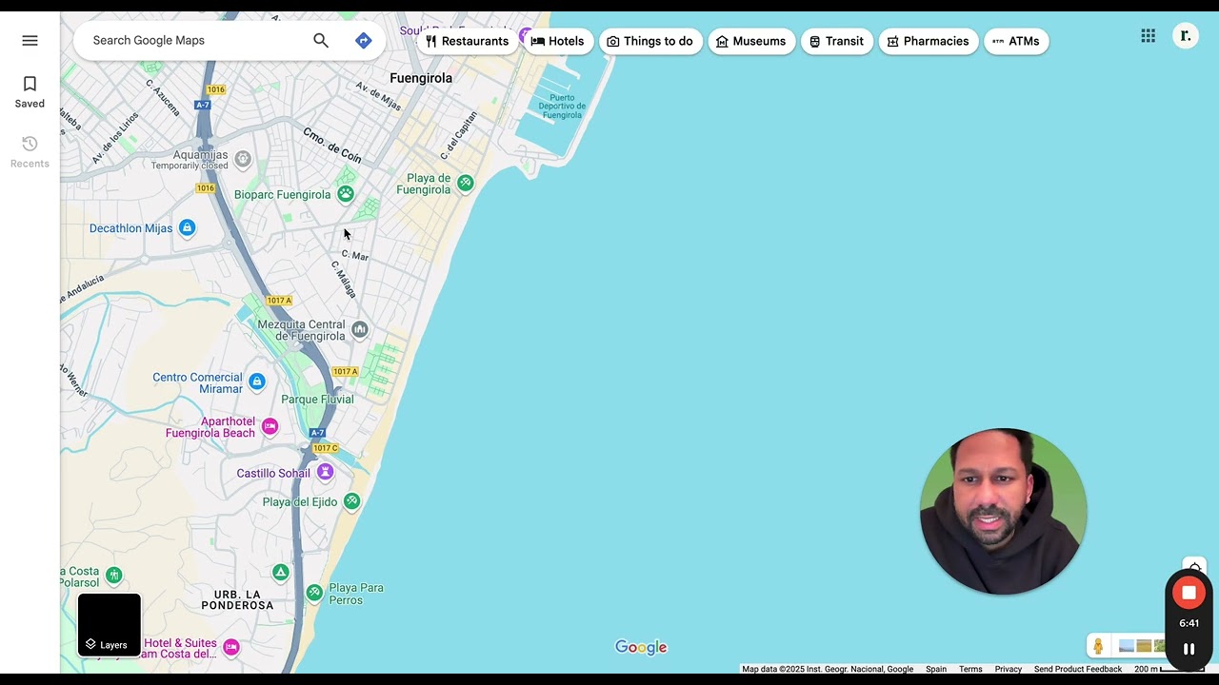Open the Google apps grid
Image resolution: width=1219 pixels, height=685 pixels.
pyautogui.click(x=1149, y=36)
